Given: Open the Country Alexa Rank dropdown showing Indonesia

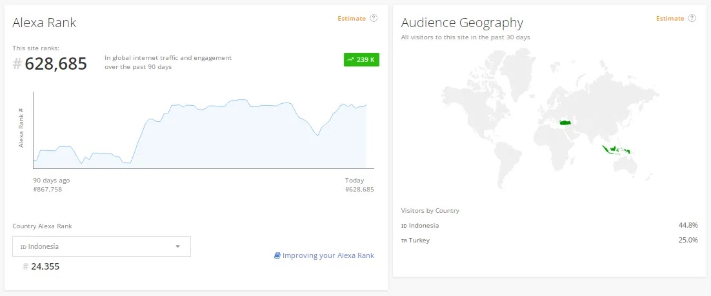Looking at the screenshot, I should (x=101, y=246).
